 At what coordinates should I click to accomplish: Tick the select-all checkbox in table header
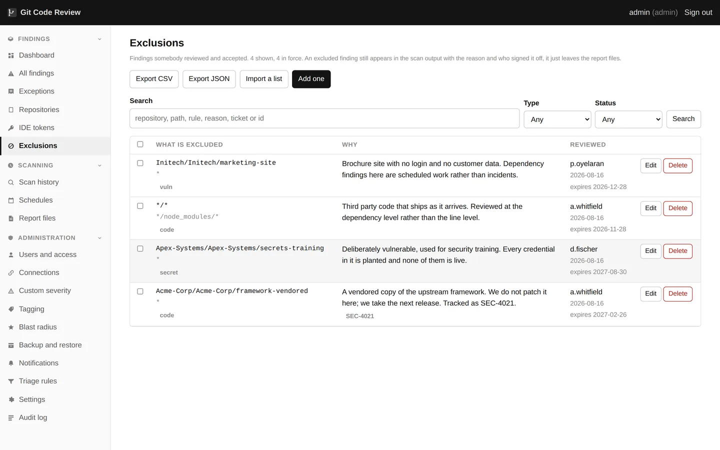click(140, 144)
